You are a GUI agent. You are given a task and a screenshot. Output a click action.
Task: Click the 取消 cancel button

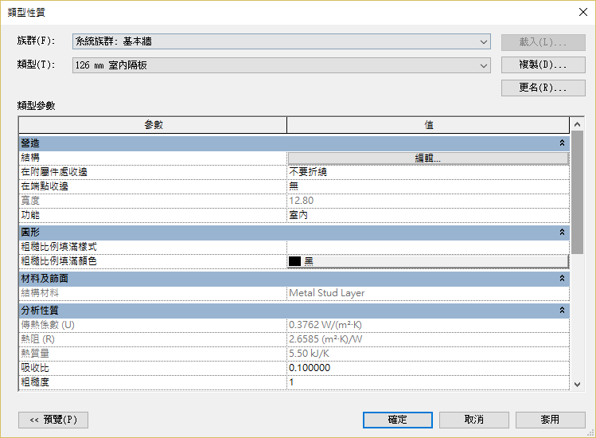(x=474, y=420)
